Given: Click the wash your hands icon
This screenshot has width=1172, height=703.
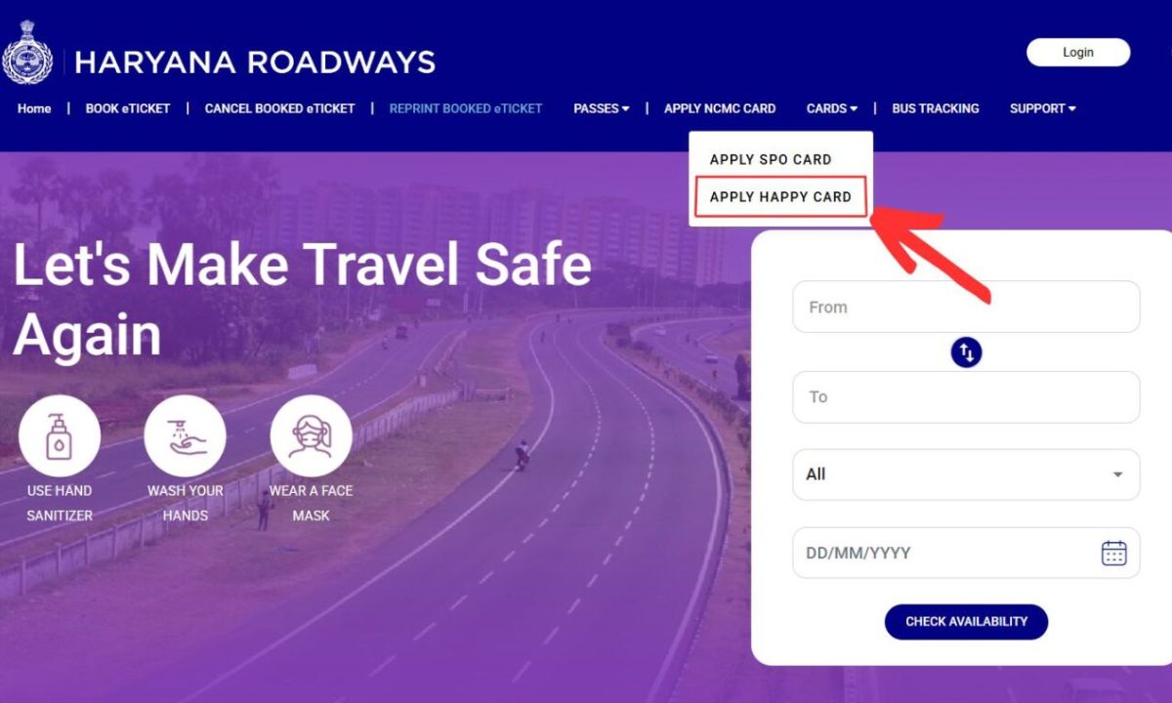Looking at the screenshot, I should [x=185, y=435].
